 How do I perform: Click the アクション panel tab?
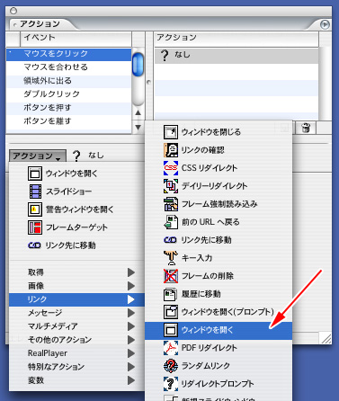(40, 23)
